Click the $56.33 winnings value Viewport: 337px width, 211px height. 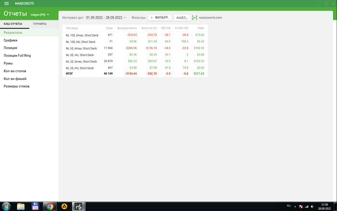click(132, 61)
